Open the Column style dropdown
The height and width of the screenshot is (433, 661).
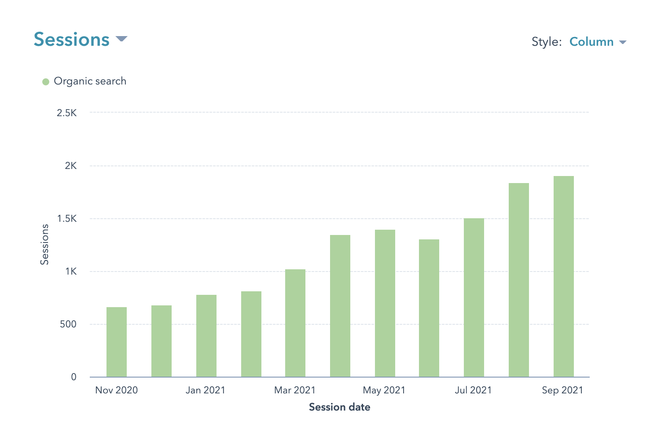(591, 42)
